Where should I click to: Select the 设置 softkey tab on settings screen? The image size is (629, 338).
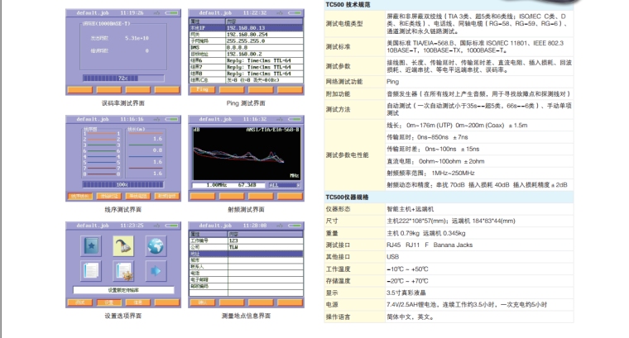pos(108,302)
